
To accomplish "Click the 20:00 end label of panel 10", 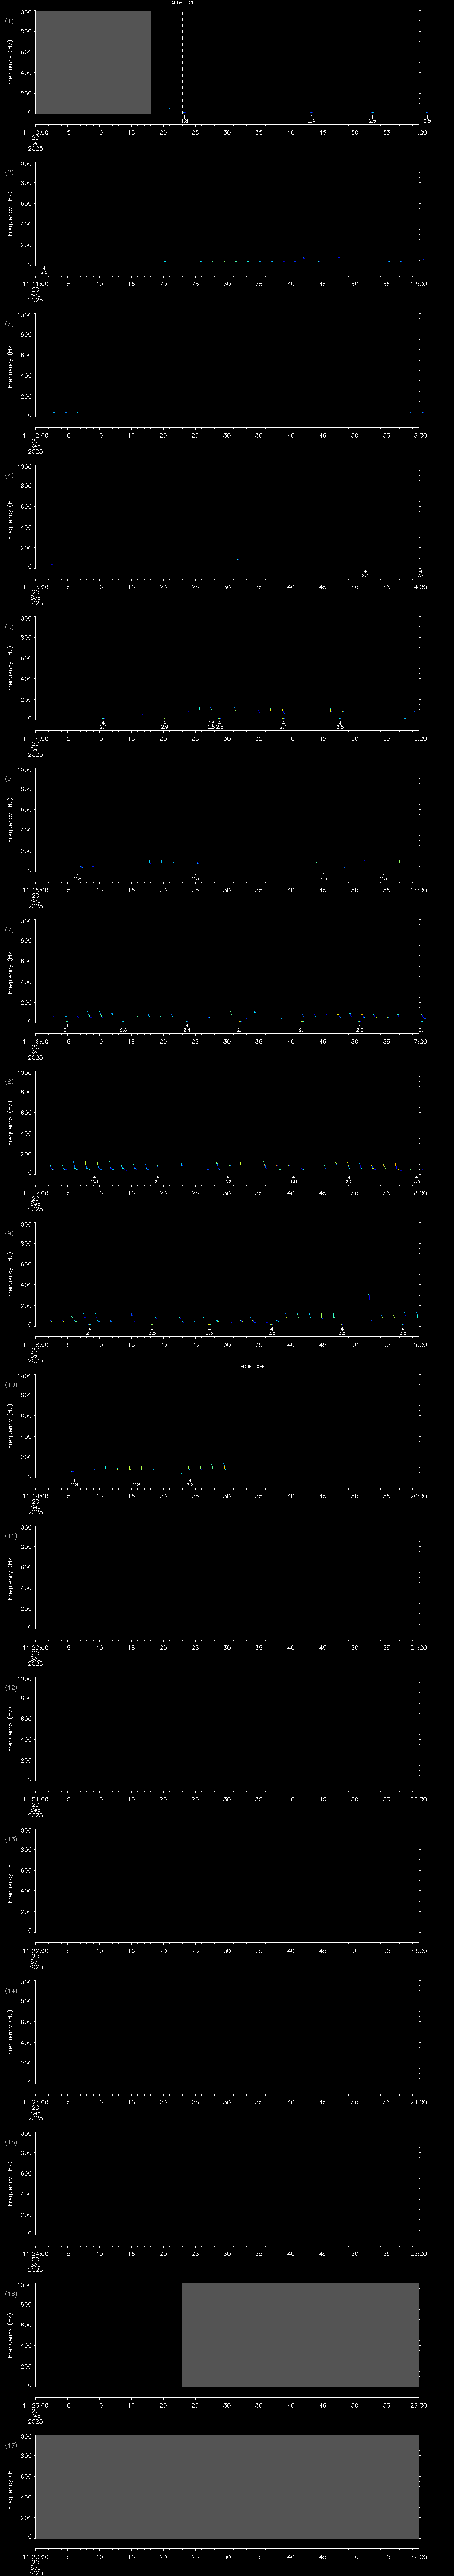I will [418, 1496].
